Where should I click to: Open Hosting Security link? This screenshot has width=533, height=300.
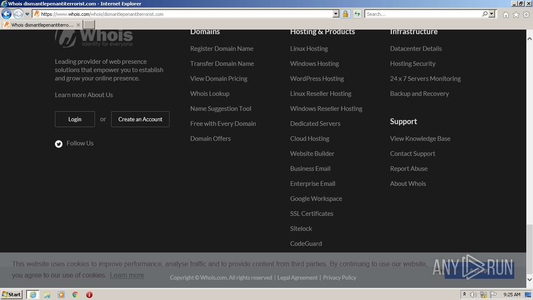pyautogui.click(x=413, y=64)
